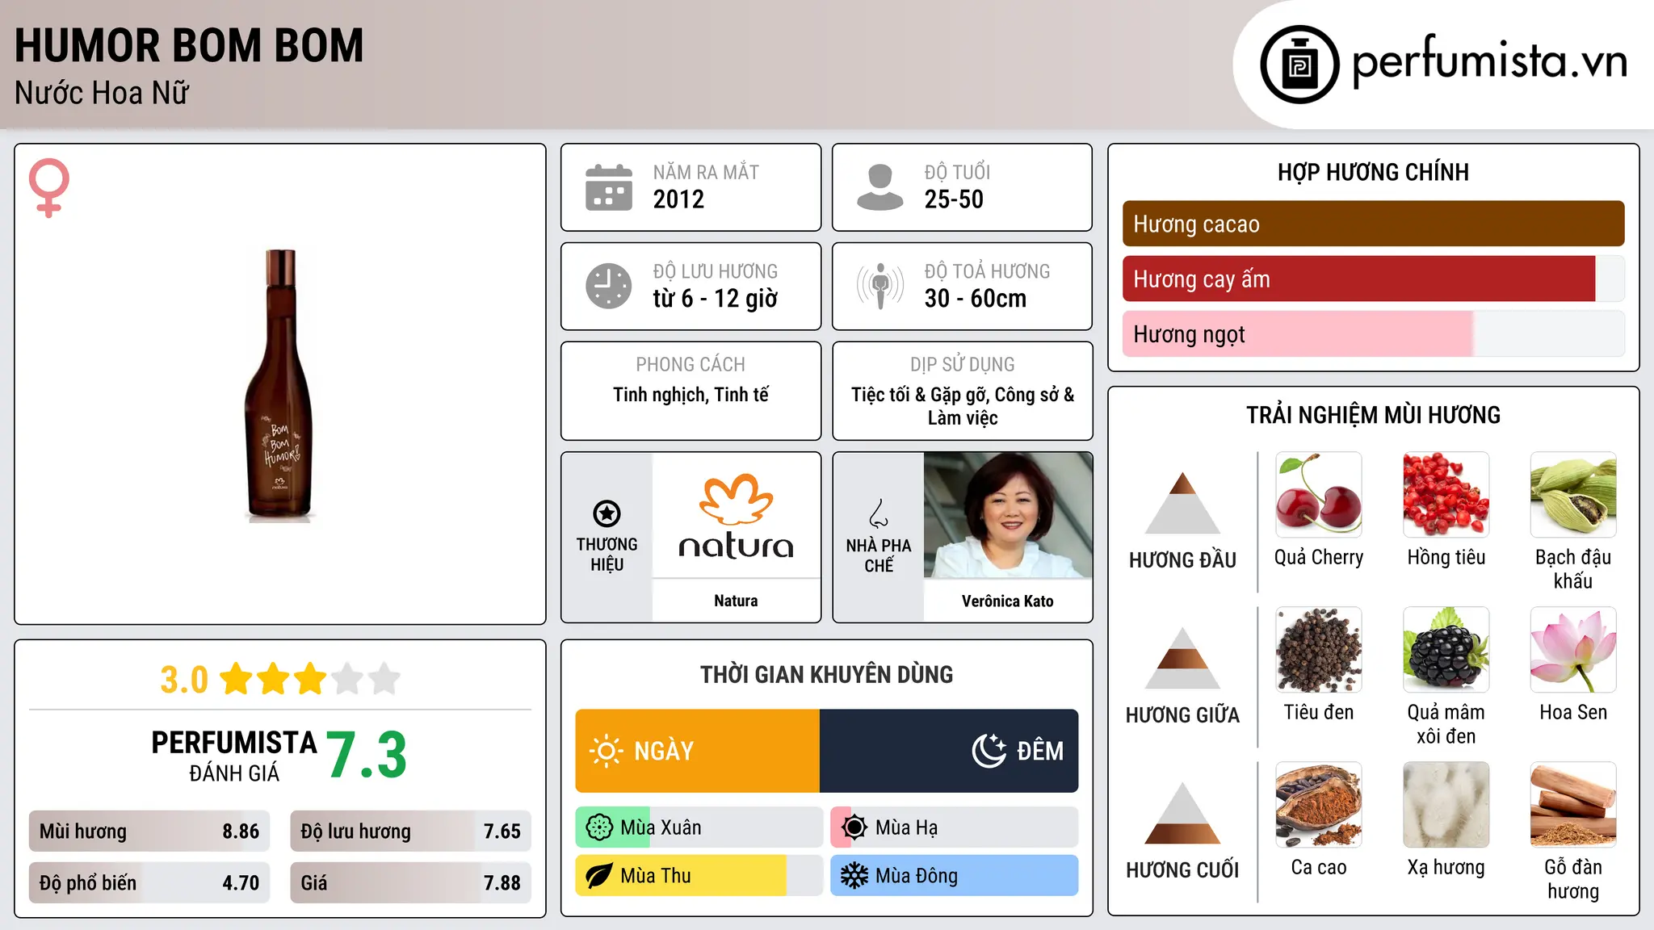Click the Natura brand name link
This screenshot has height=930, width=1654.
[x=736, y=601]
